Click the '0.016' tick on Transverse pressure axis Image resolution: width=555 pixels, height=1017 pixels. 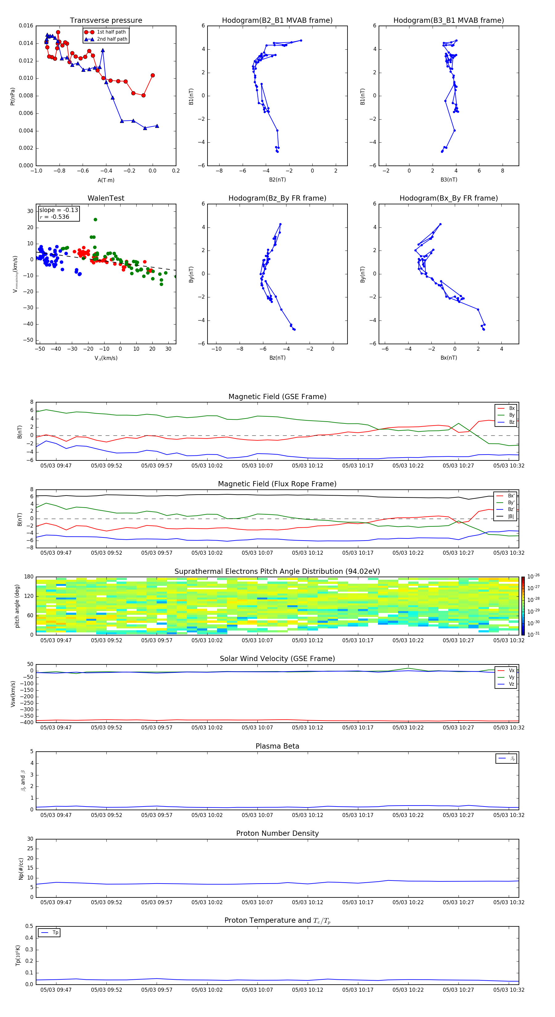[x=26, y=26]
